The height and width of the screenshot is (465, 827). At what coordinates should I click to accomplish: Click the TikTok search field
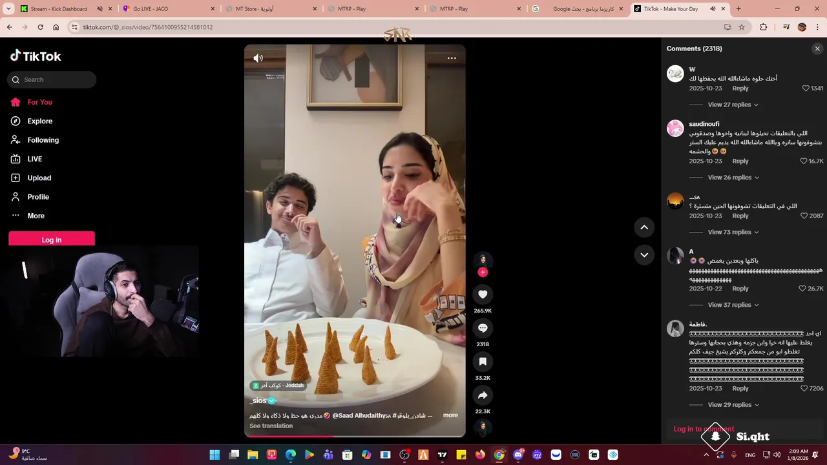click(52, 79)
